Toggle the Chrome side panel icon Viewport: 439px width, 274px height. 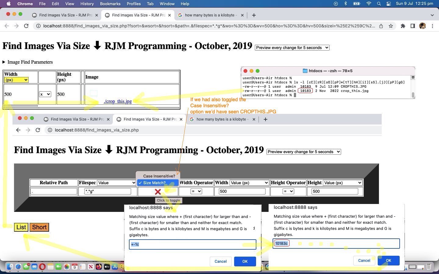pos(412,26)
